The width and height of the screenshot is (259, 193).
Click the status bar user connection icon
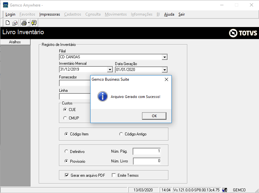point(225,190)
